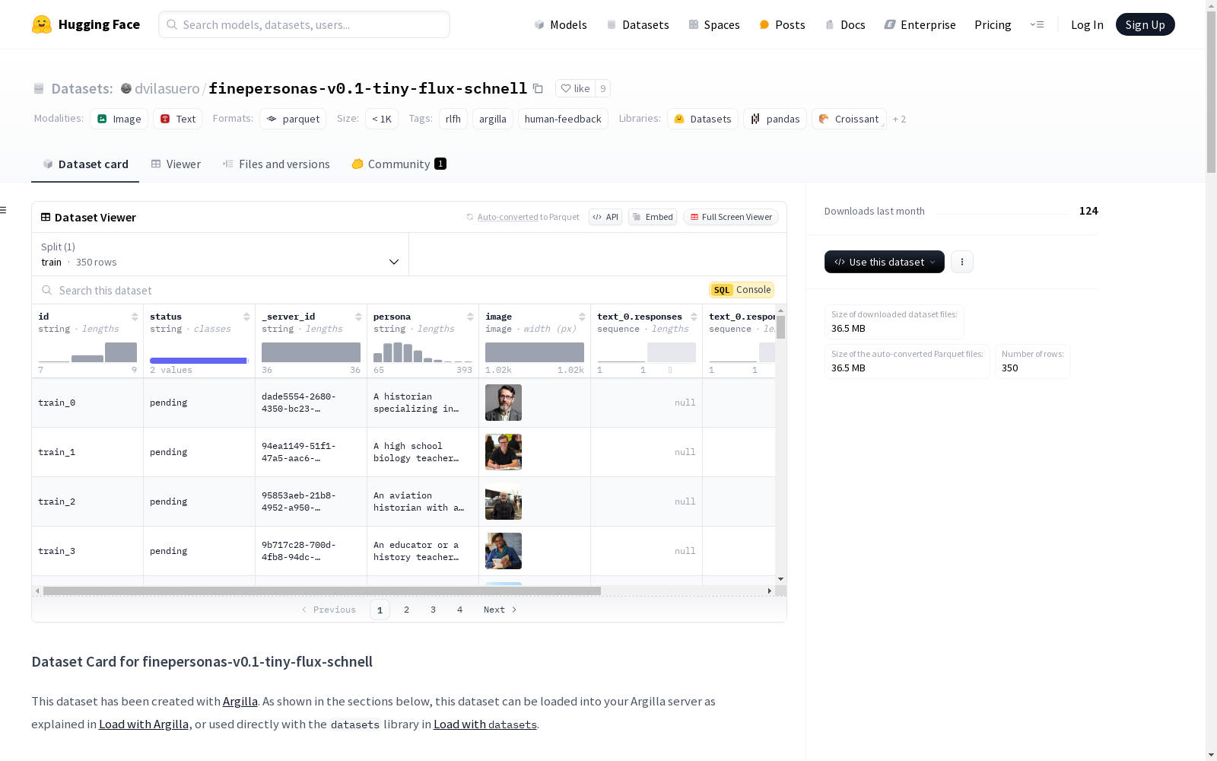Click the table's horizontal scrollbar
This screenshot has width=1217, height=761.
(x=322, y=591)
